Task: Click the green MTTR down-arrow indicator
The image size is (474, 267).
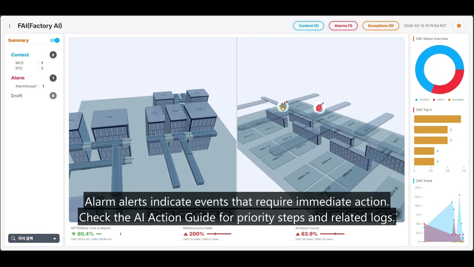Action: coord(74,234)
